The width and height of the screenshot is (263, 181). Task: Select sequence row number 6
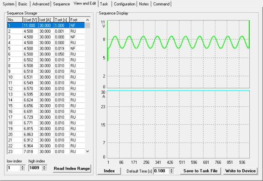(x=46, y=54)
